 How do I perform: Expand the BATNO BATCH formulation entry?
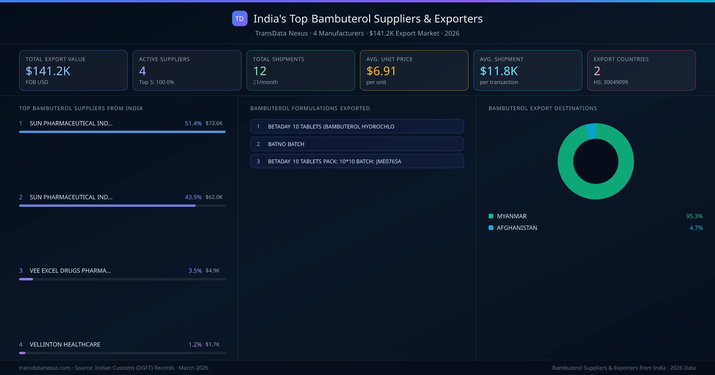[357, 144]
